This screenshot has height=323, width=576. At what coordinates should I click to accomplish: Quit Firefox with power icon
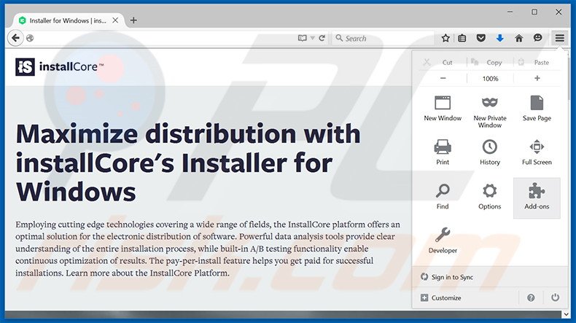tap(555, 297)
